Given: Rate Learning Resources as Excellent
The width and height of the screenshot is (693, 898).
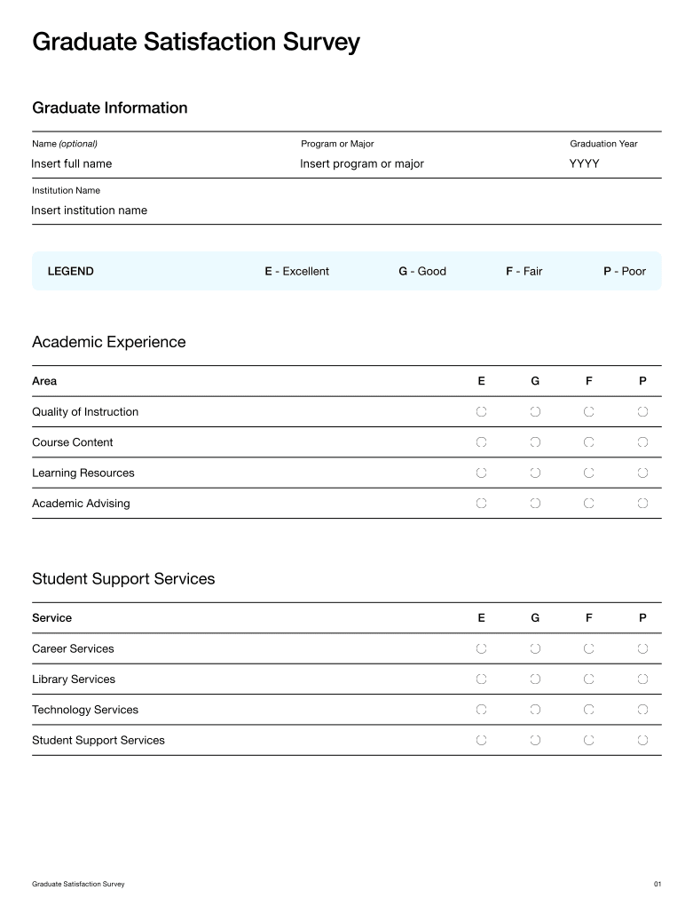Looking at the screenshot, I should click(x=481, y=473).
